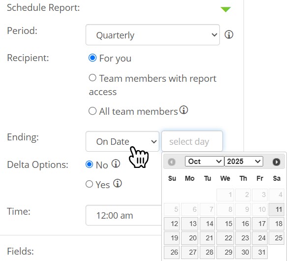Viewport: 305px width, 261px height.
Task: Open the calendar year dropdown 2025
Action: point(244,162)
